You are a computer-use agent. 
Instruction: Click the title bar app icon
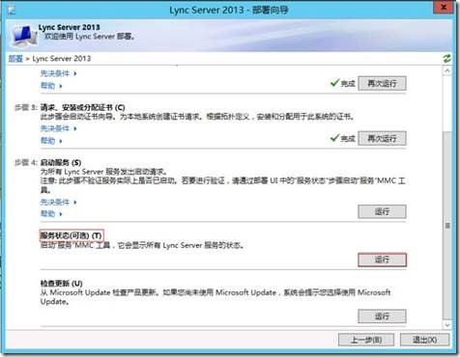[x=12, y=11]
